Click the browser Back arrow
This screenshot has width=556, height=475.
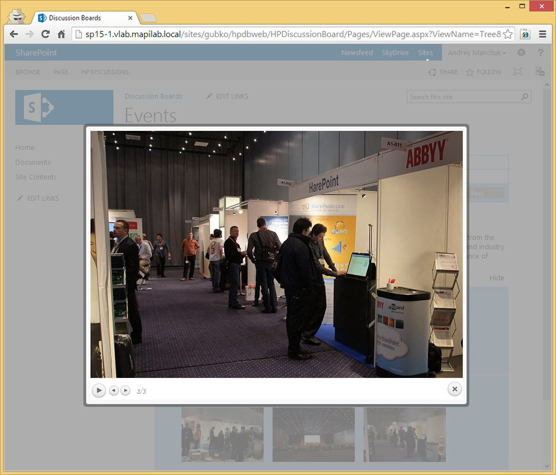(14, 34)
